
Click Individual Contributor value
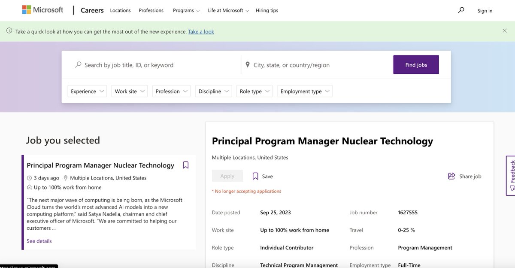[287, 248]
